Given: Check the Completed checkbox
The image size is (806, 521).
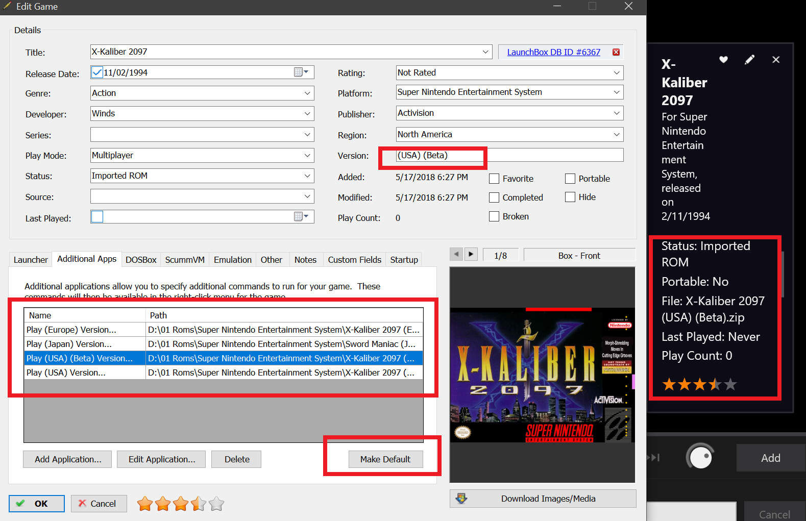Looking at the screenshot, I should click(494, 197).
